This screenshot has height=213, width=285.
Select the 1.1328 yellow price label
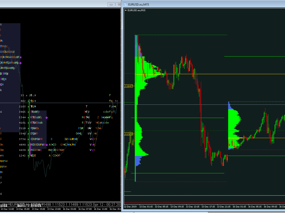(x=129, y=134)
